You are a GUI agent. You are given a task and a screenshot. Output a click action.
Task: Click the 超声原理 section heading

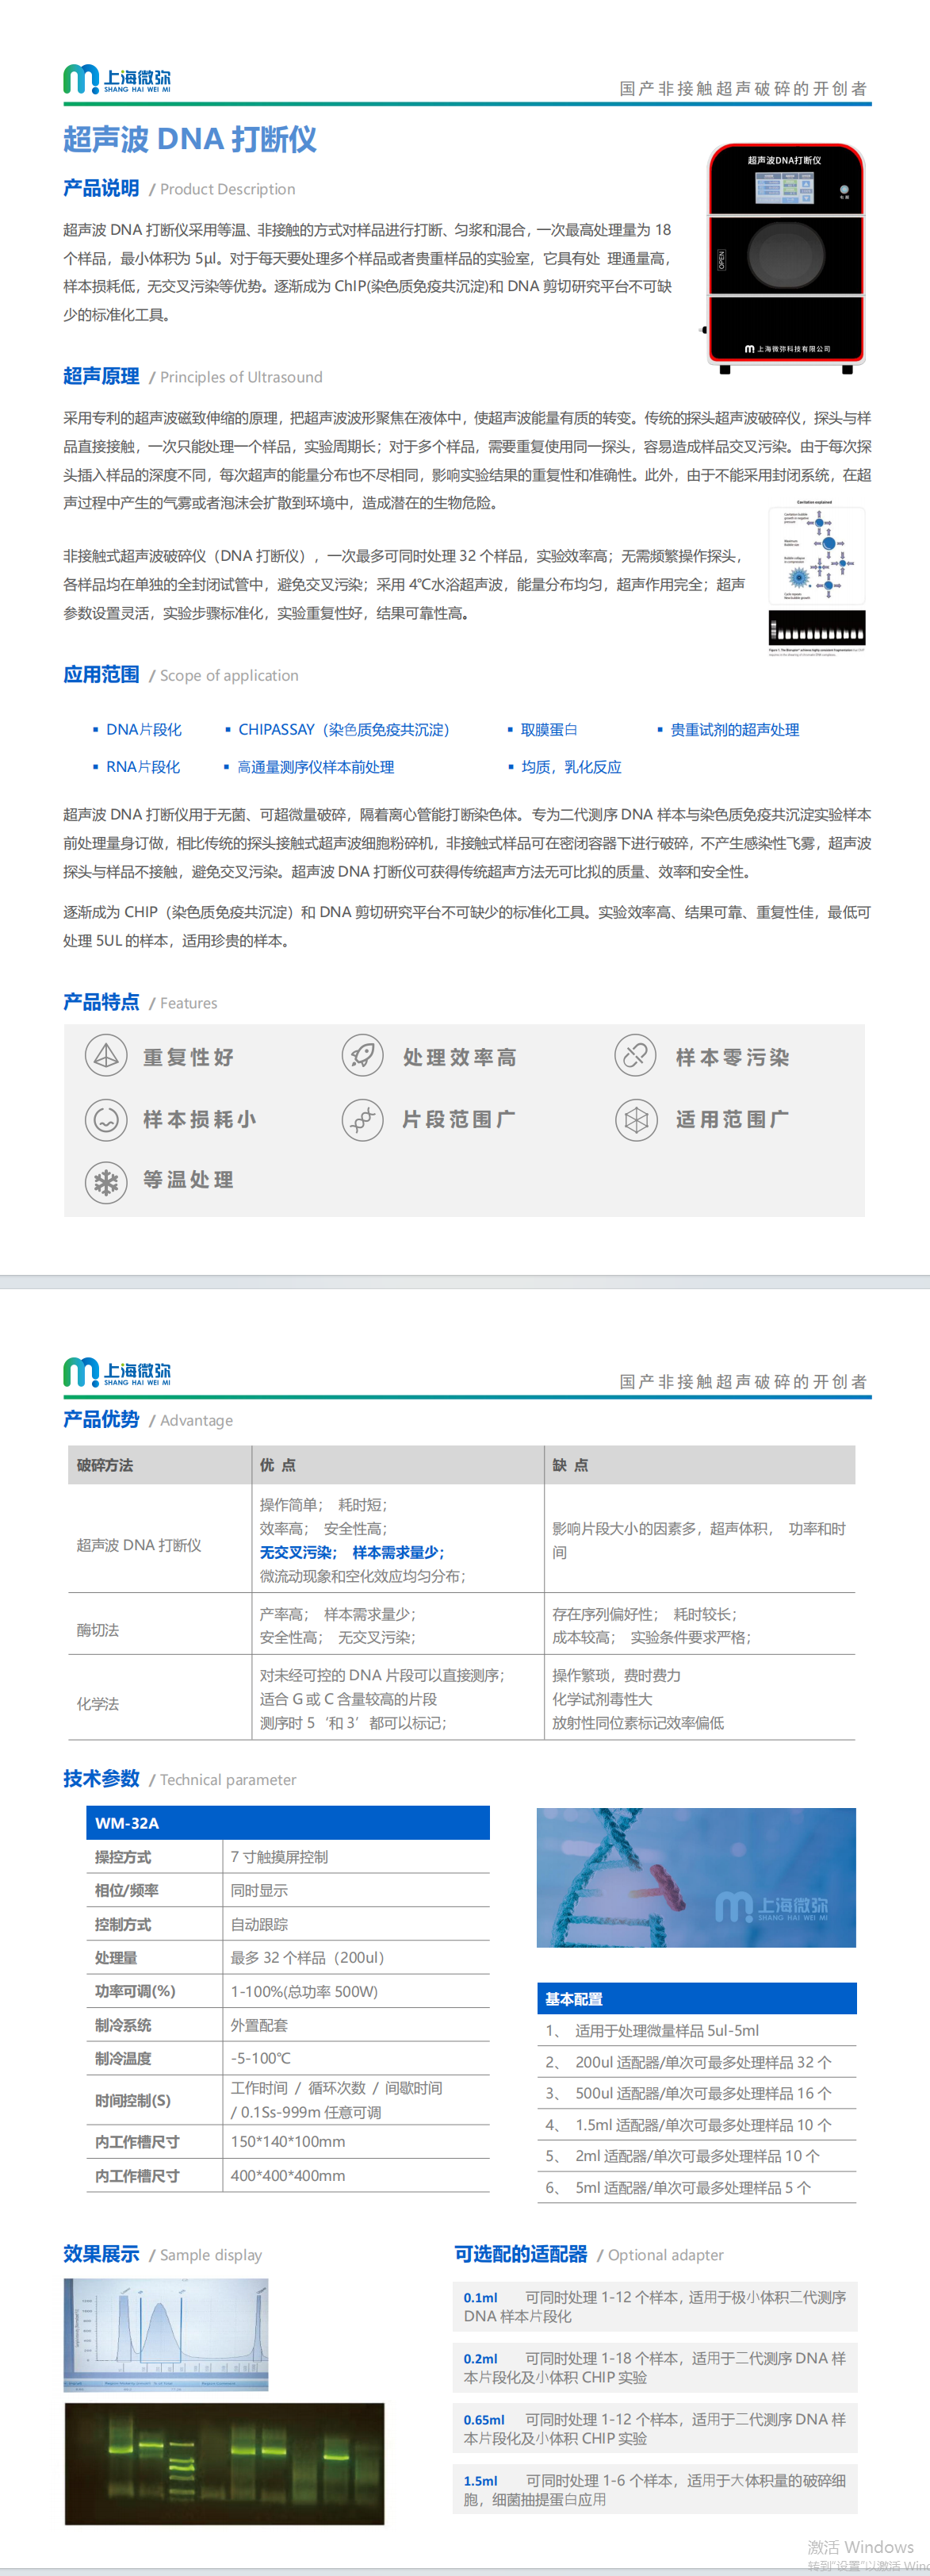point(101,376)
